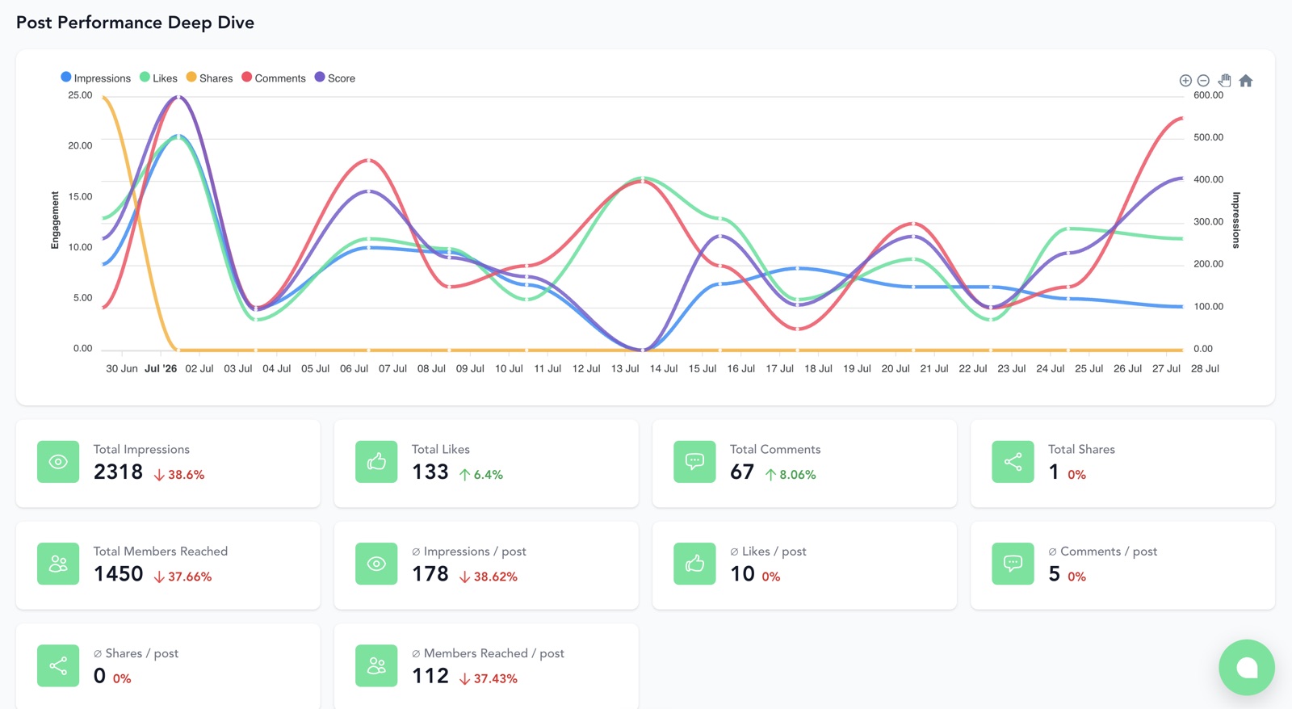This screenshot has height=709, width=1292.
Task: Click the Total Members Reached people icon
Action: tap(58, 564)
